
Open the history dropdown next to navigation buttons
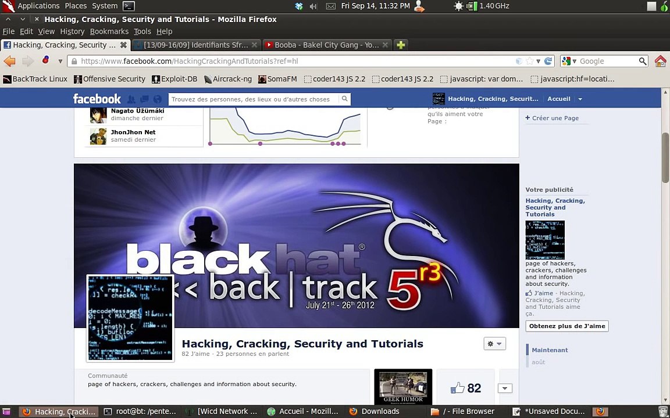pyautogui.click(x=60, y=62)
